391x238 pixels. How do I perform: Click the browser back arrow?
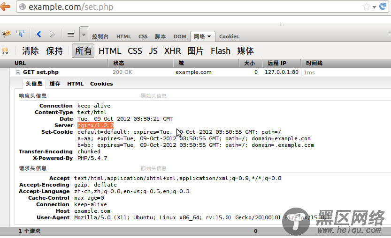(5, 7)
